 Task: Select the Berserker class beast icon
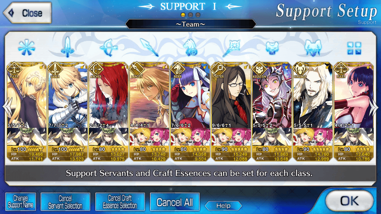click(312, 48)
